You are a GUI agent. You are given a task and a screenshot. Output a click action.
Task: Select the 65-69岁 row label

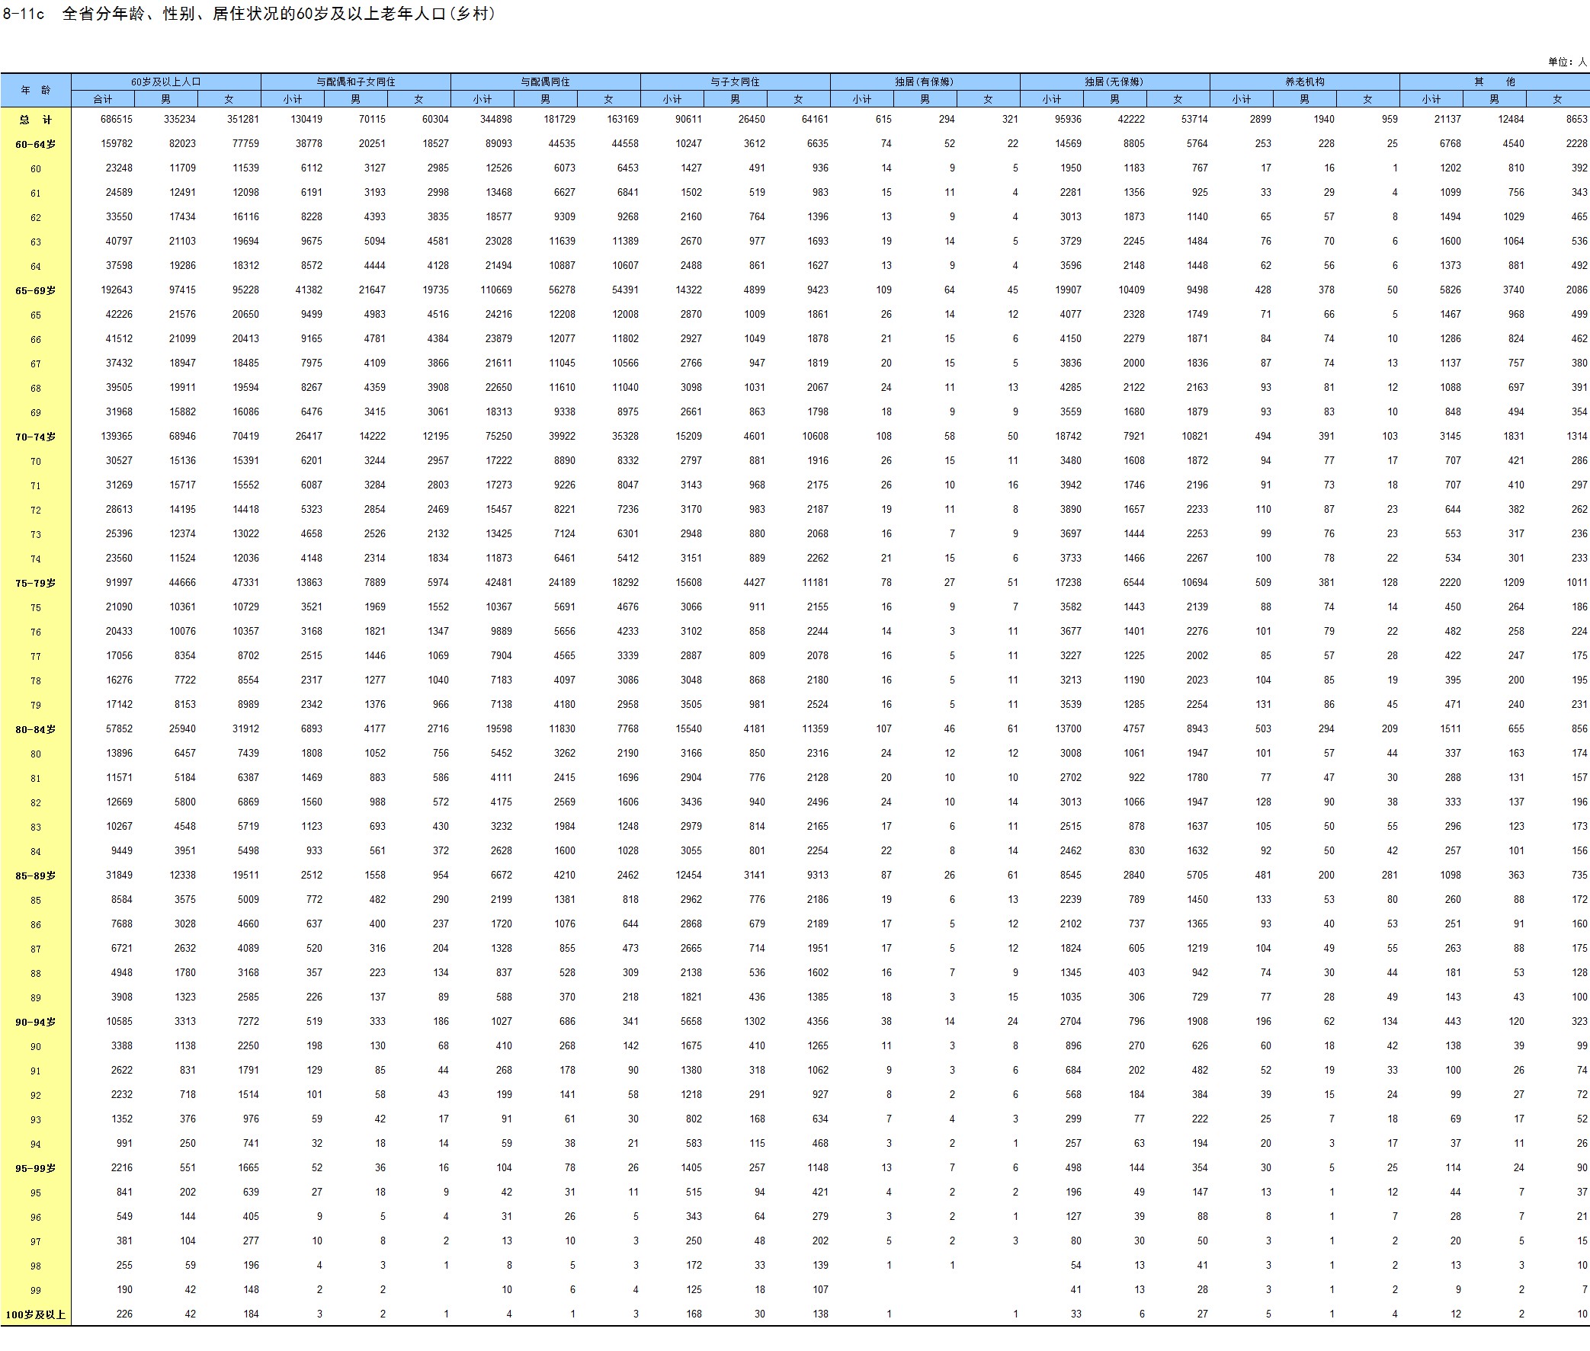tap(35, 290)
